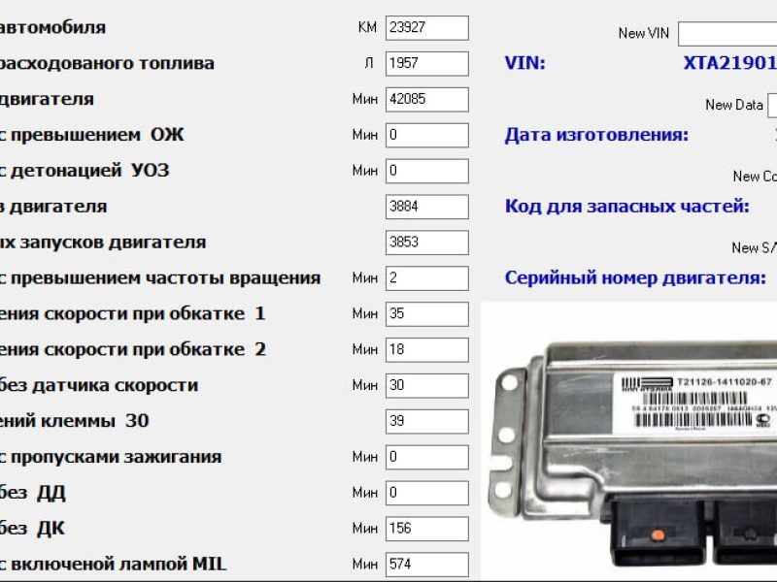Click the without ДК field showing 156
Viewport: 777px width, 582px height.
(426, 529)
